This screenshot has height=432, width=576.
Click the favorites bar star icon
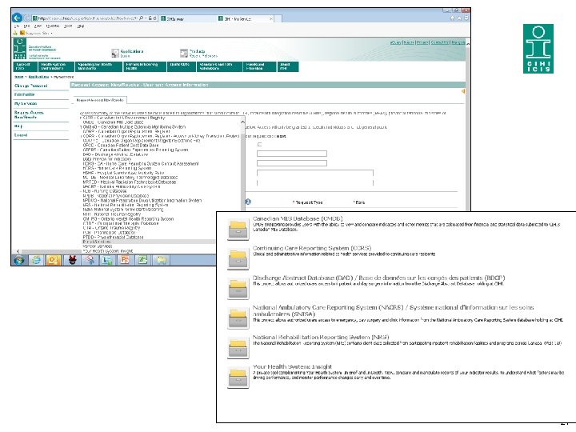click(x=15, y=33)
